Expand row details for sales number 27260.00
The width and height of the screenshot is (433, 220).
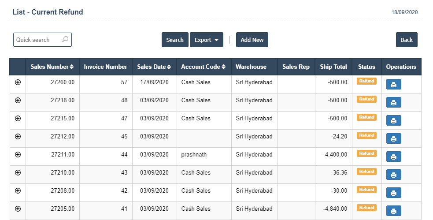pos(18,82)
